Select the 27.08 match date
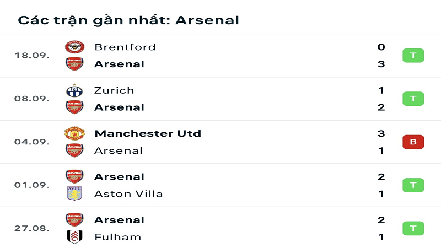Screen dimensions: 441x248 pyautogui.click(x=32, y=228)
